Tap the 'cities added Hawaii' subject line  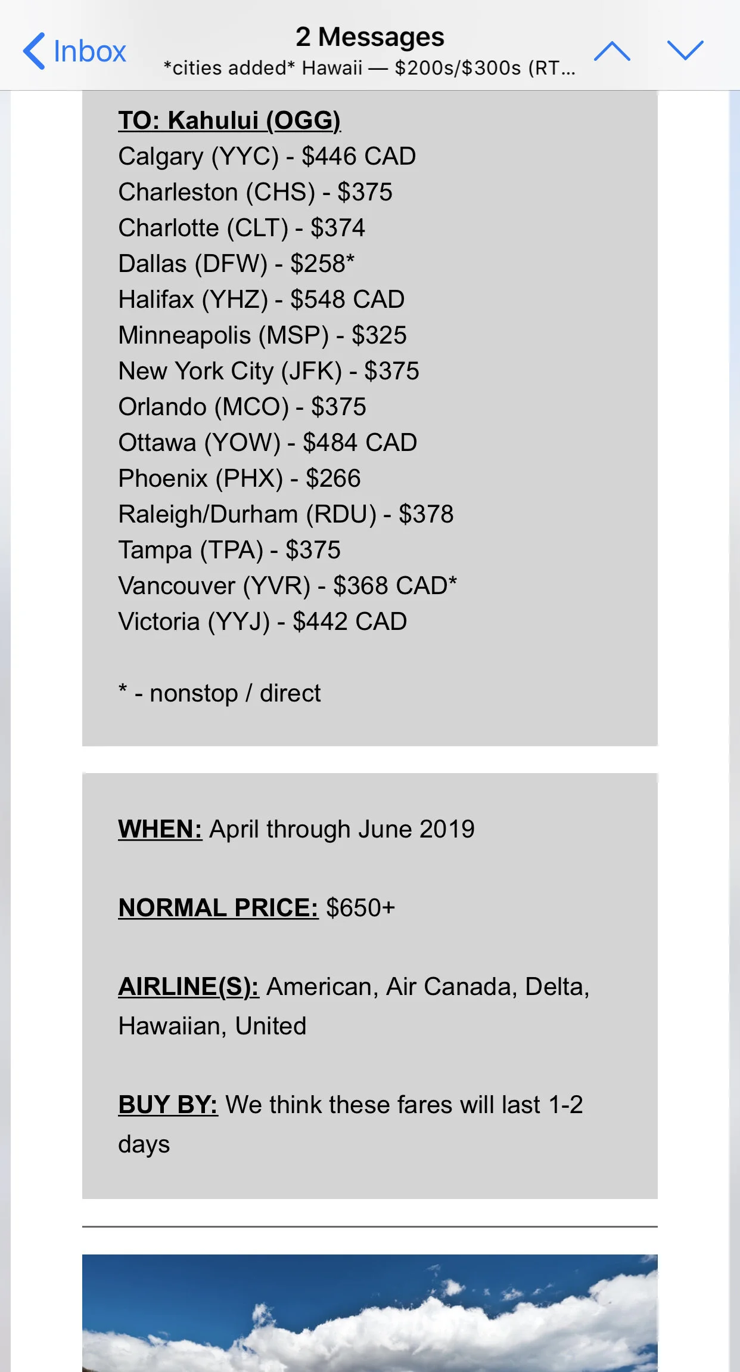[370, 68]
